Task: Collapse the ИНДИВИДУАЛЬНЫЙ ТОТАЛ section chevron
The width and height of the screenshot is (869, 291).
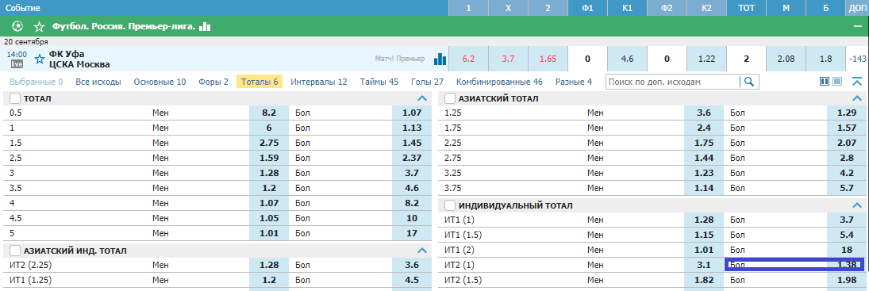Action: 857,205
